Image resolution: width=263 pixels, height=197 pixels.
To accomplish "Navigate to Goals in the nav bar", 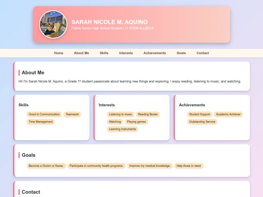I will click(181, 53).
